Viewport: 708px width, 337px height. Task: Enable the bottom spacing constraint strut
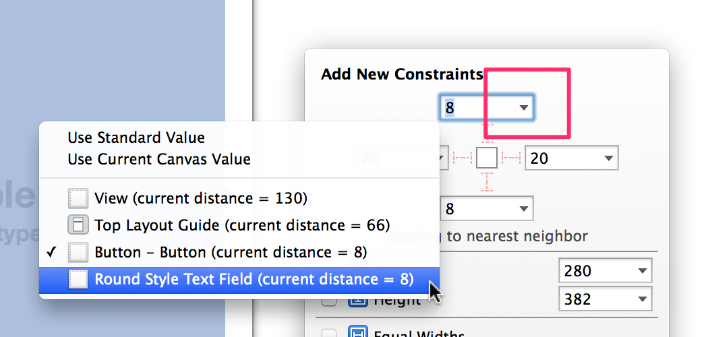coord(487,182)
